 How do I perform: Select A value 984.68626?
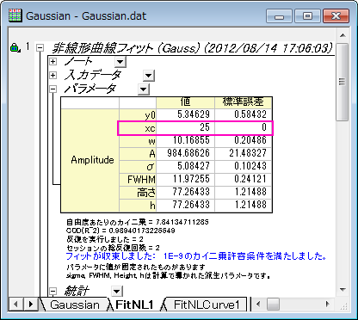pos(186,153)
